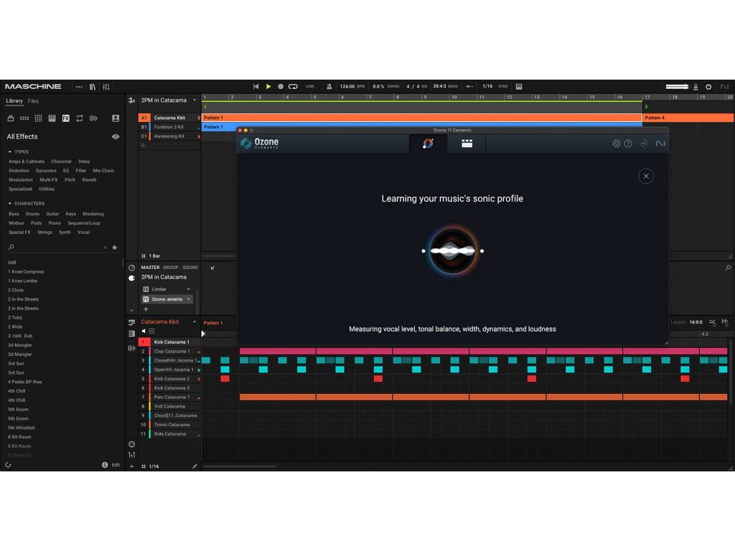
Task: Open the Catacama Kkit group dropdown arrow
Action: [195, 322]
